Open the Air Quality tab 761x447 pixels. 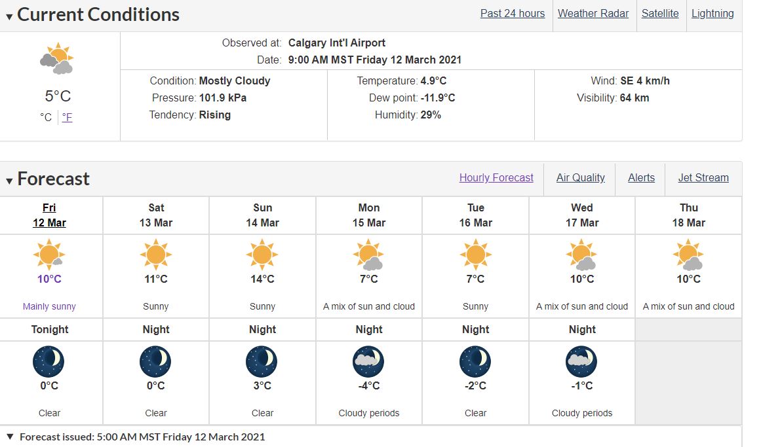point(580,178)
